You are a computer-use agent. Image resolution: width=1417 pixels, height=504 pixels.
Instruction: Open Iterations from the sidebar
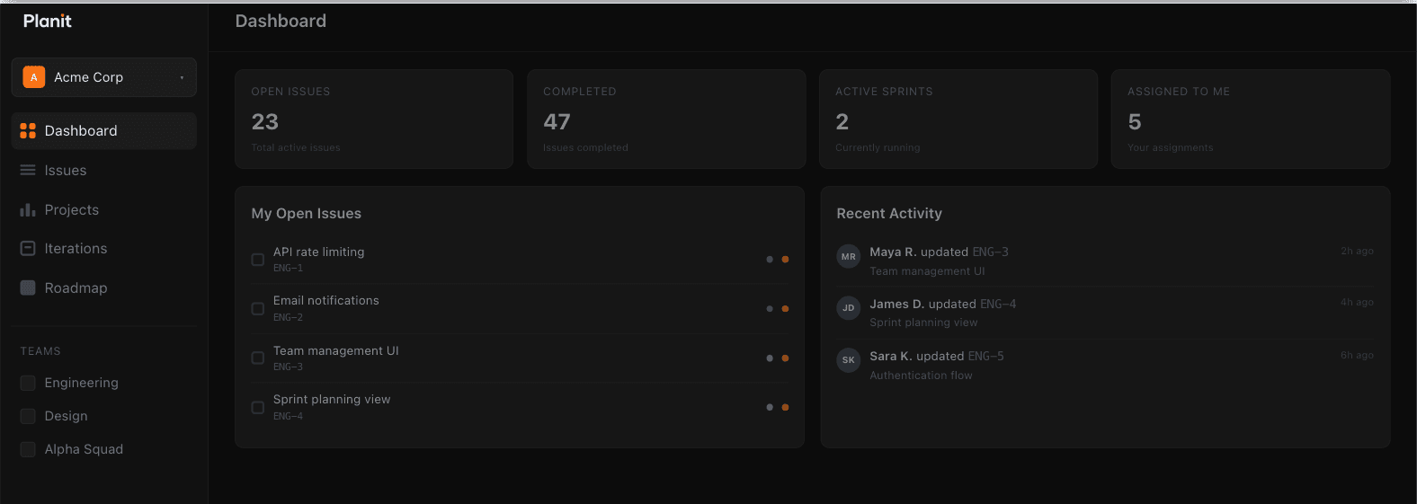[x=103, y=249]
